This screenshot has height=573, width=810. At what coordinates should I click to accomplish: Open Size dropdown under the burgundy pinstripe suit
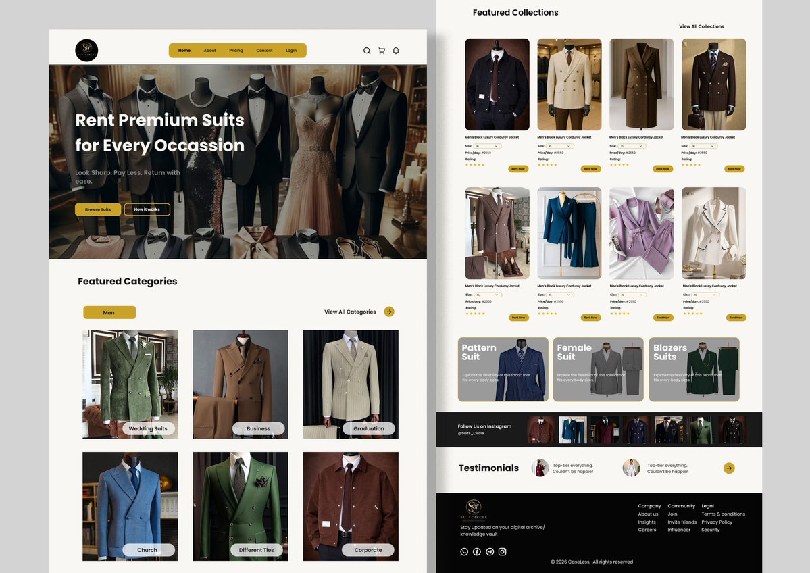(x=703, y=146)
